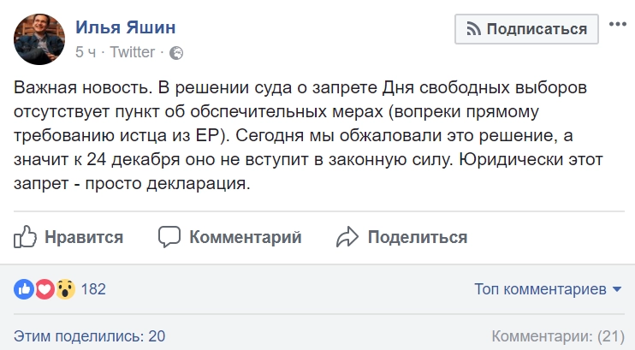This screenshot has width=635, height=350.
Task: Open the Илья Яшин profile name link
Action: click(131, 28)
